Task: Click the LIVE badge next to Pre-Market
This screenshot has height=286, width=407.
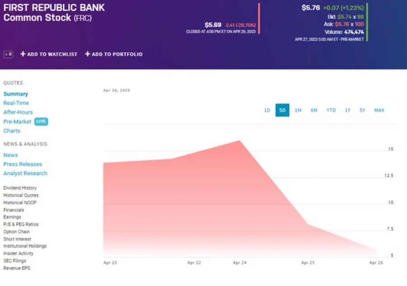Action: 41,122
